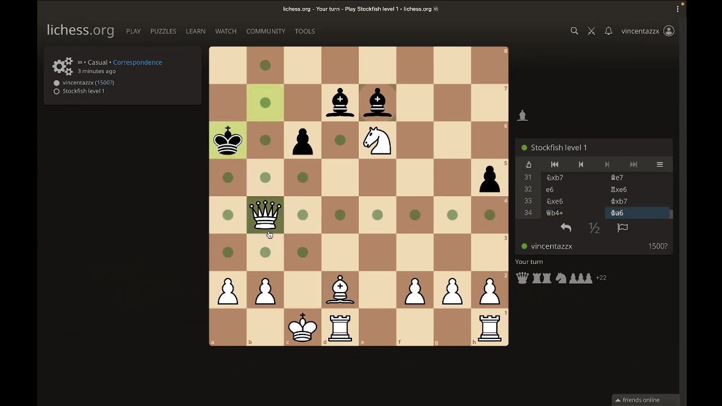Click the lichess.org logo
This screenshot has width=722, height=406.
click(80, 30)
